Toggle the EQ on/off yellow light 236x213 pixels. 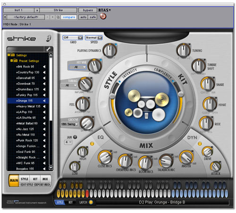92,144
